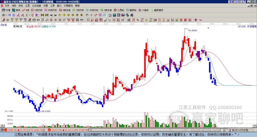Select the red pencil drawing tool
This screenshot has width=257, height=137.
(4, 20)
